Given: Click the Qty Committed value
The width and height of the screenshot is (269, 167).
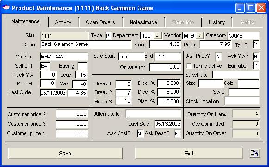Looking at the screenshot, I should tap(246, 124).
